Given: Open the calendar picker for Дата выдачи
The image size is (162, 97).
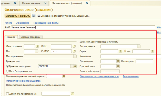Looking at the screenshot, I should coord(118,61).
